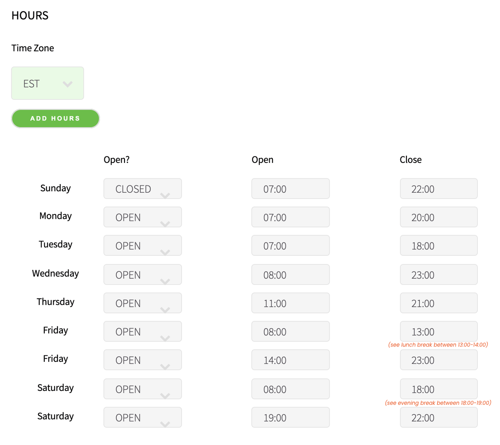Click Wednesday's 23:00 close time field

point(439,275)
